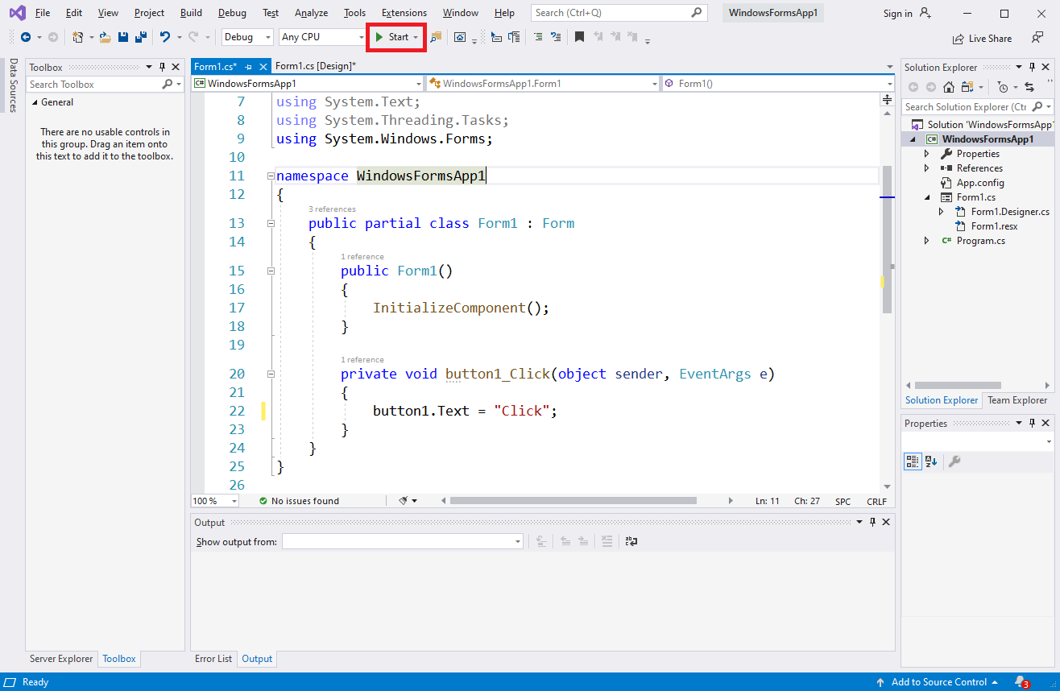Viewport: 1060px width, 691px height.
Task: Pin the Toolbox panel with auto-hide pin
Action: click(x=162, y=68)
